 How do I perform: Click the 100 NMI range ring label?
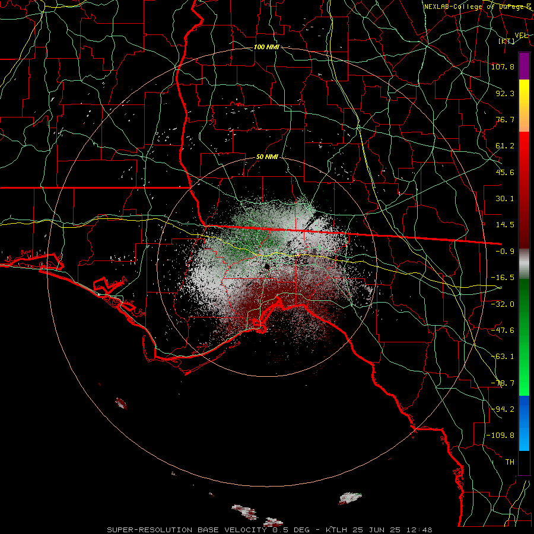click(x=266, y=47)
